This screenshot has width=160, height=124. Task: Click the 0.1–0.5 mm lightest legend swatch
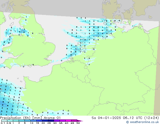[4, 121]
